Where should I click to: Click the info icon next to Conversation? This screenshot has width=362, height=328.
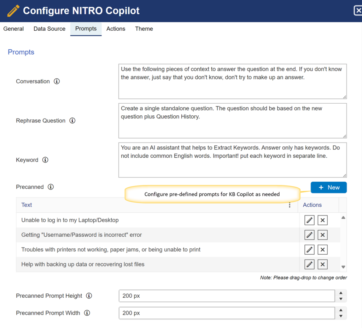(57, 81)
